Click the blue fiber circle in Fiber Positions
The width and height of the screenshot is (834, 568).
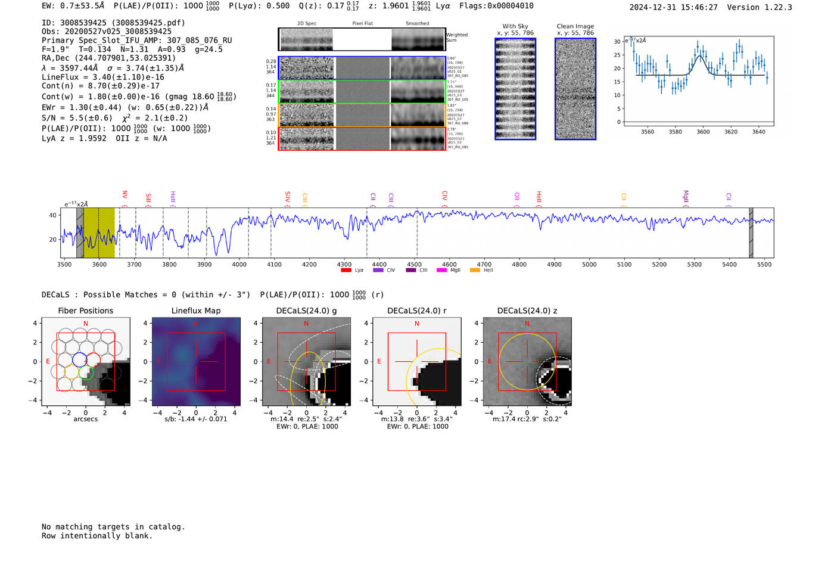coord(79,359)
